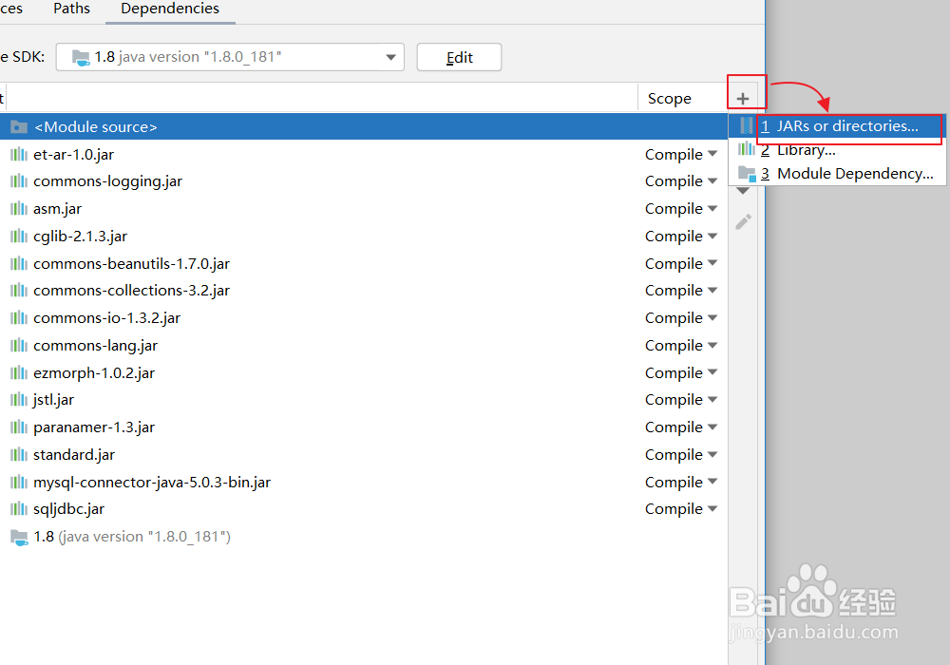Image resolution: width=950 pixels, height=665 pixels.
Task: Open scope dropdown for sqljdbc.jar
Action: (712, 509)
